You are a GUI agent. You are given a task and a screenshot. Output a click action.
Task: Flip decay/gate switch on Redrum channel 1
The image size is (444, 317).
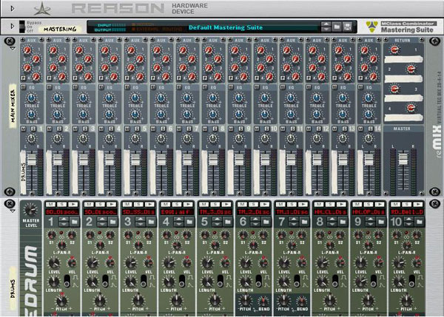(x=67, y=280)
